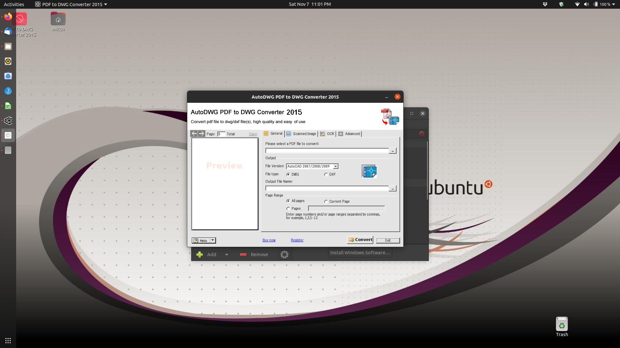Click the red Remove icon in bottom toolbar
This screenshot has height=348, width=620.
click(243, 254)
